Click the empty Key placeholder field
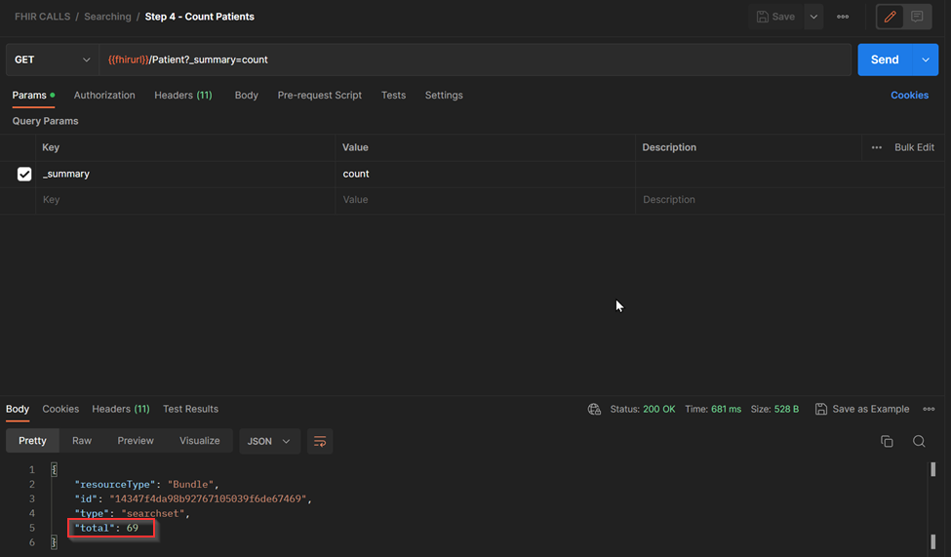 [x=185, y=200]
